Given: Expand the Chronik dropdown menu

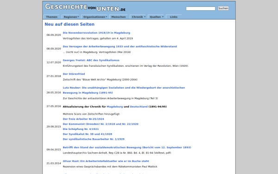Looking at the screenshot, I should [x=138, y=17].
